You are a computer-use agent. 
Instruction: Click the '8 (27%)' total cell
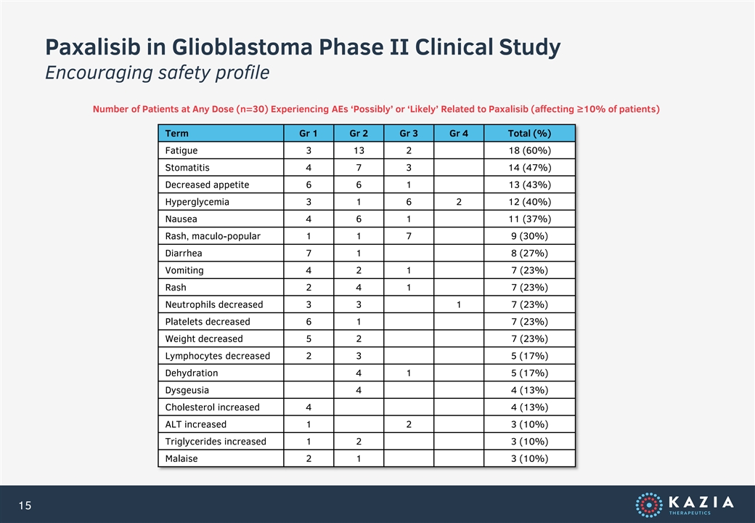tap(530, 253)
